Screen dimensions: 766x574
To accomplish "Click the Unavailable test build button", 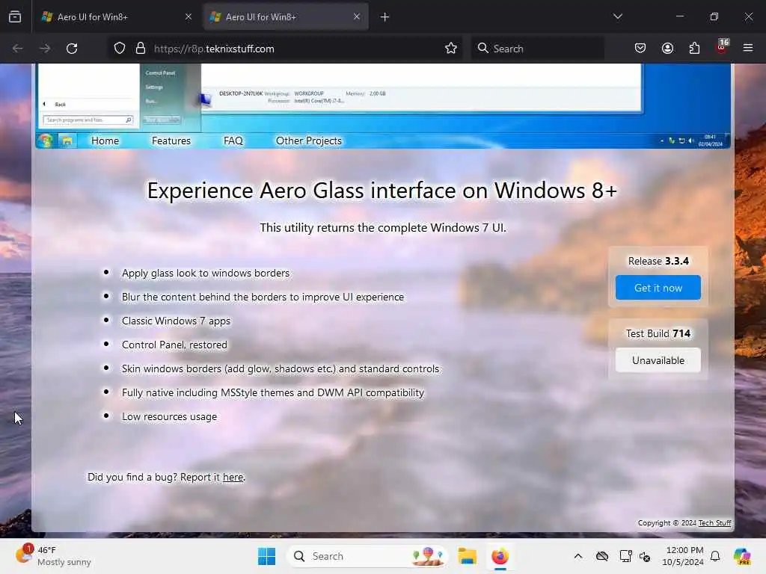I will point(658,360).
